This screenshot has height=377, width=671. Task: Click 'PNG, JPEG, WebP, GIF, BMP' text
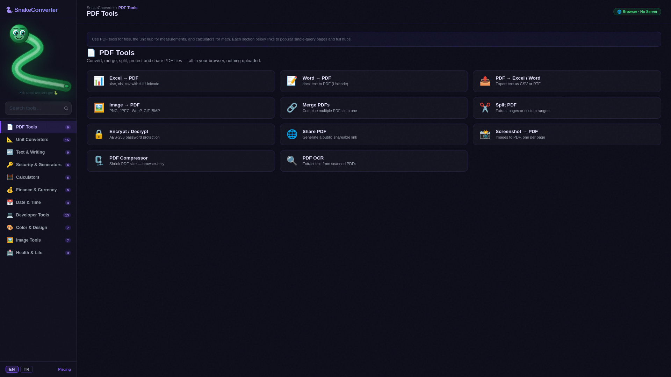135,111
